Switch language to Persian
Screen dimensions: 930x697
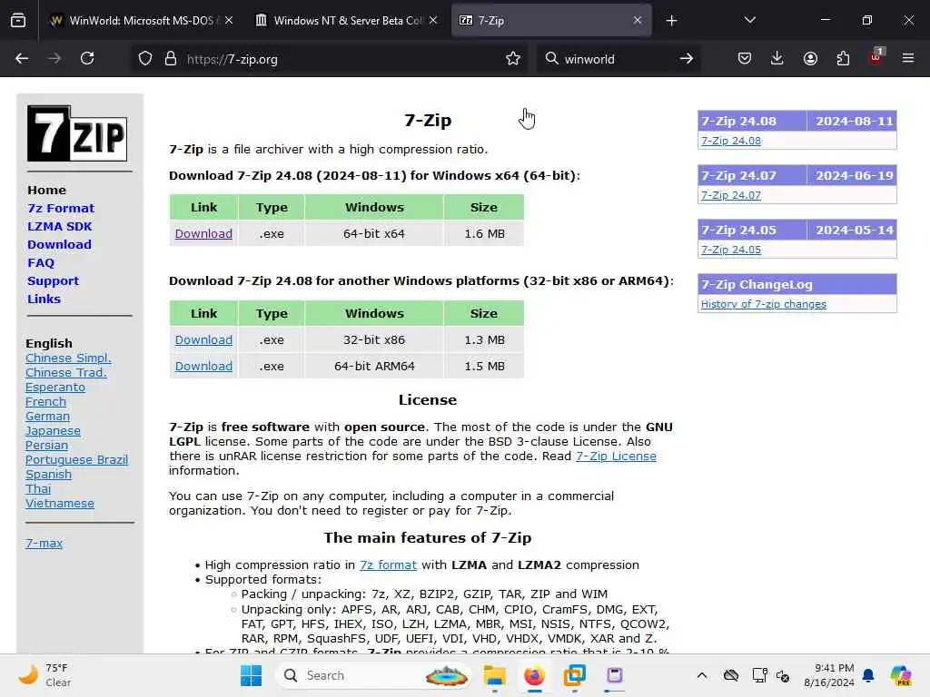point(46,446)
